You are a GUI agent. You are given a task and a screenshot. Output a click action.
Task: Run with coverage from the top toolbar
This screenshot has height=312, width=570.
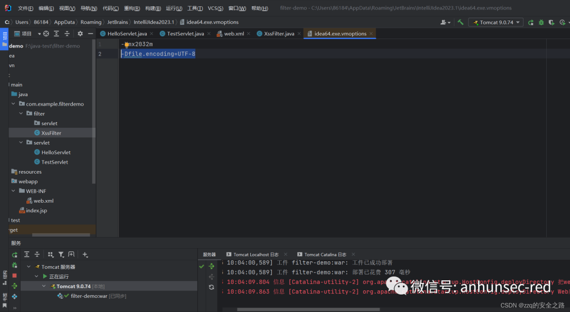coord(552,23)
